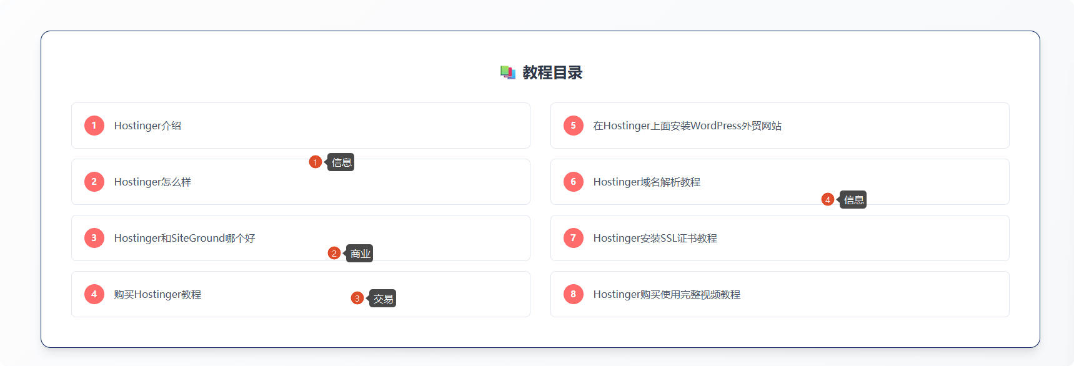Click the number 3 badge on the SiteGround comparison item

[94, 237]
